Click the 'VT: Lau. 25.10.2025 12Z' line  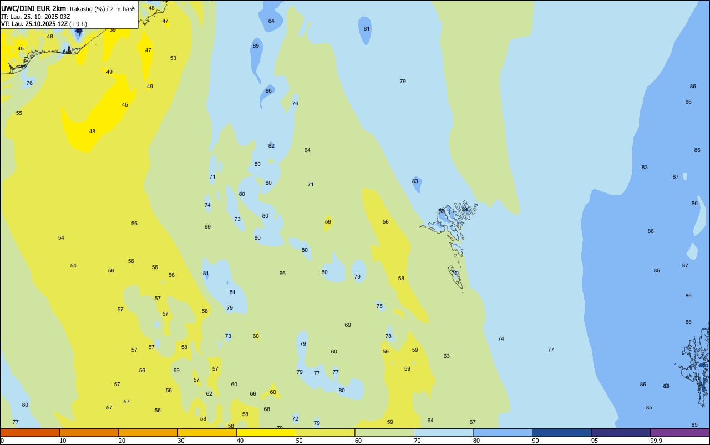pyautogui.click(x=34, y=24)
